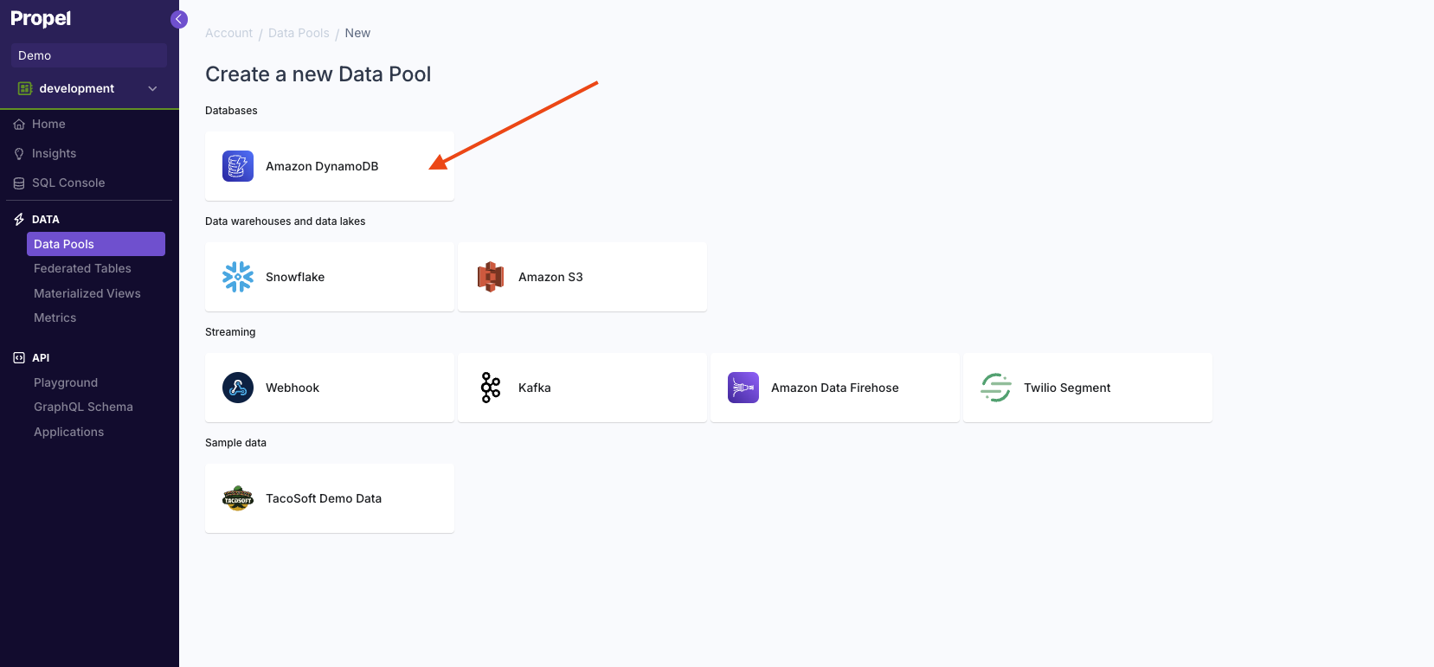The image size is (1434, 667).
Task: Open Insights from the sidebar
Action: point(54,154)
